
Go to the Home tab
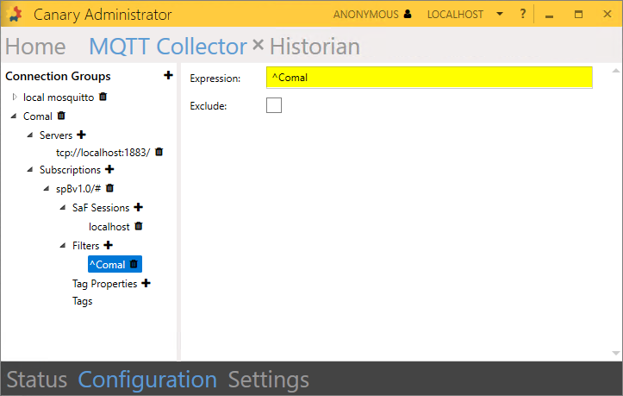pos(35,47)
